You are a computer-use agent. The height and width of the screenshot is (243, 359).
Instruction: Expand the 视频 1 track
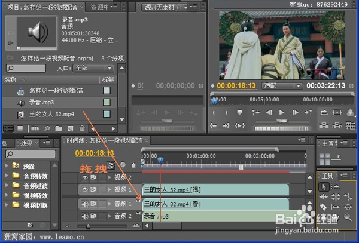click(109, 189)
